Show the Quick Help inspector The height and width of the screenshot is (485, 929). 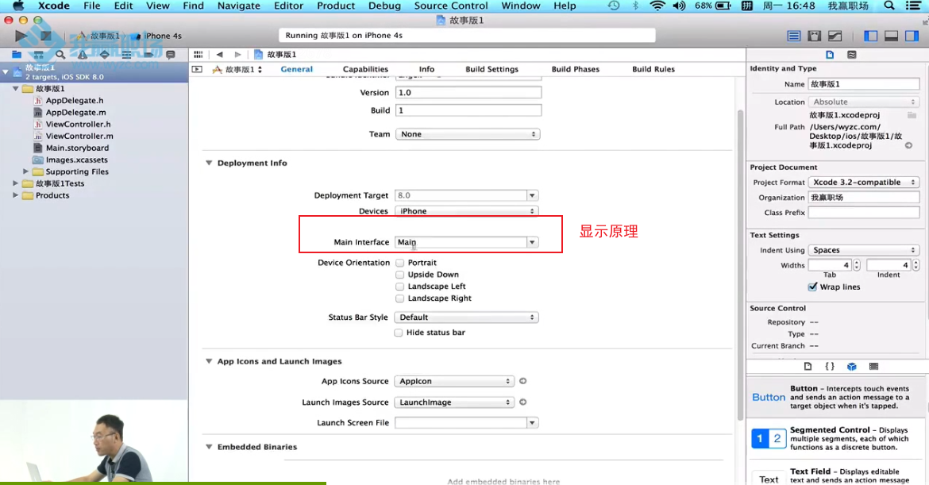[x=851, y=55]
